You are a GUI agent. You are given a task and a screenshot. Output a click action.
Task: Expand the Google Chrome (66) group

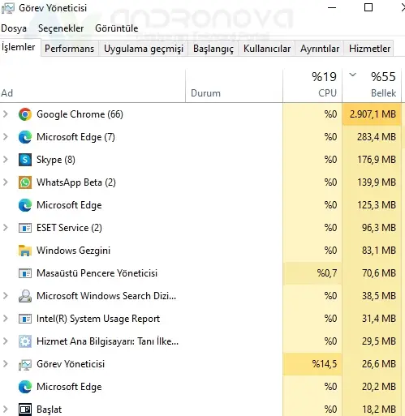pos(6,114)
